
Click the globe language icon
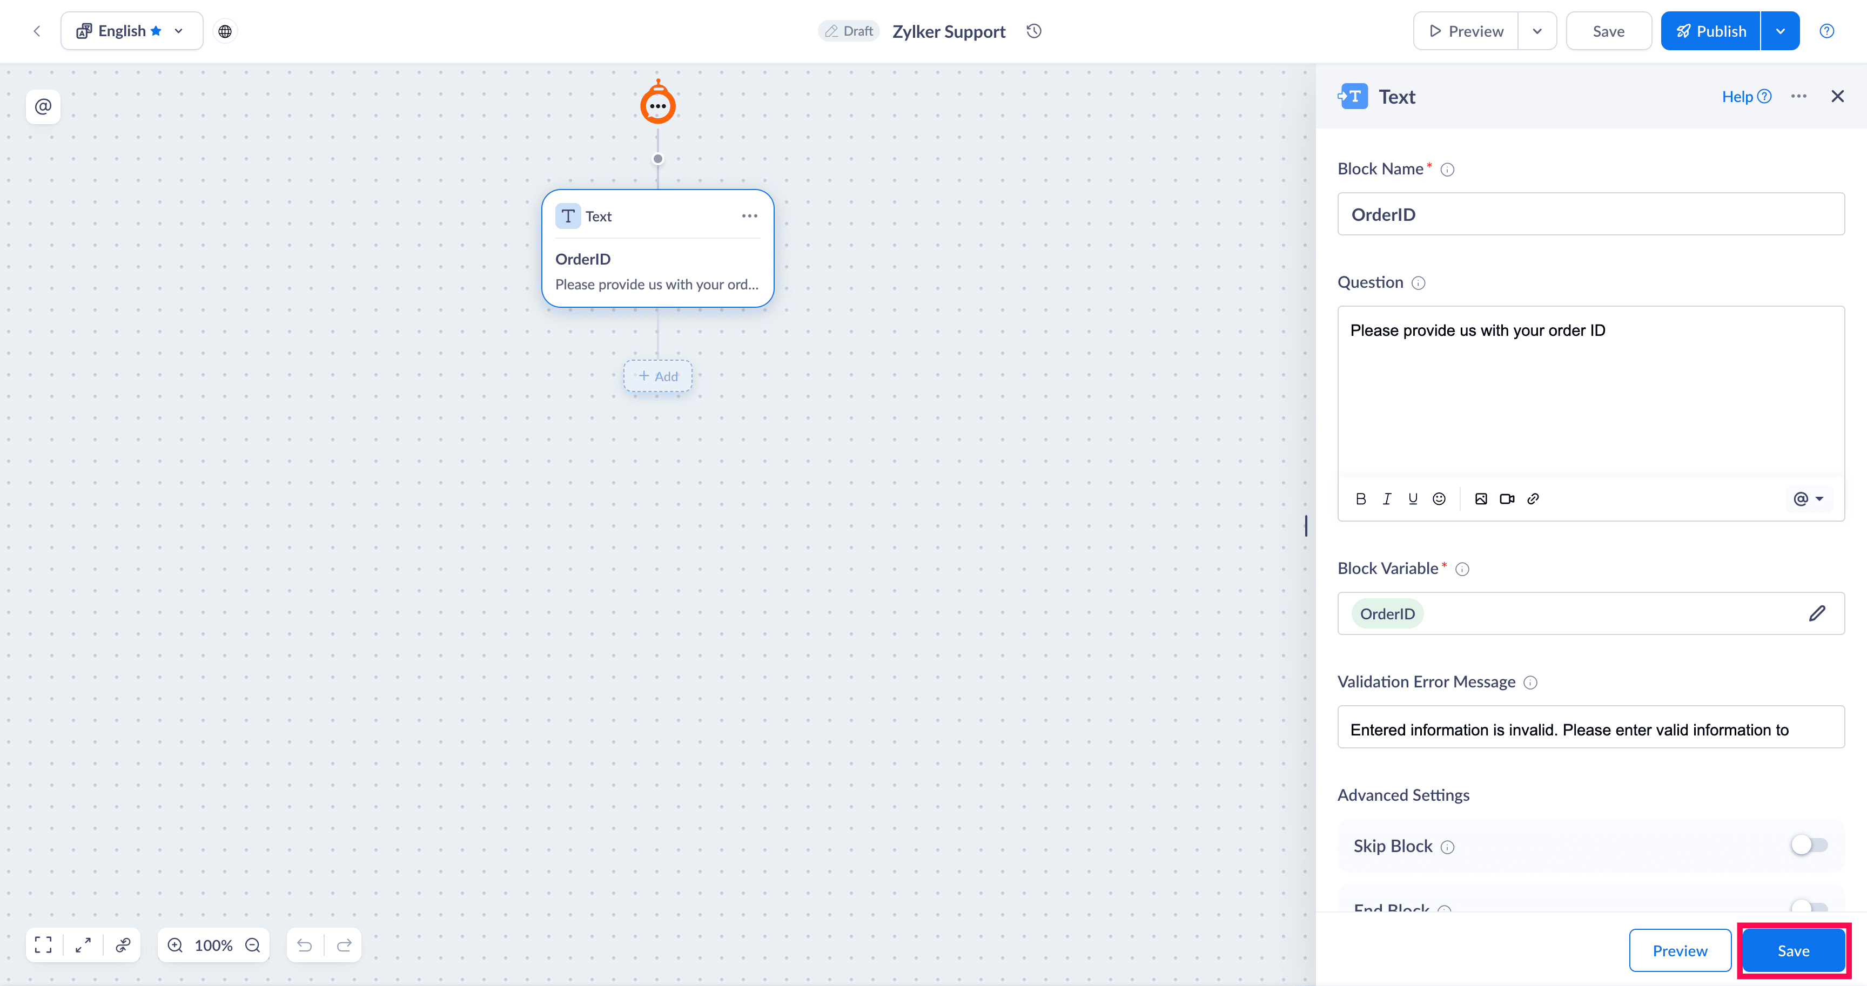coord(225,31)
